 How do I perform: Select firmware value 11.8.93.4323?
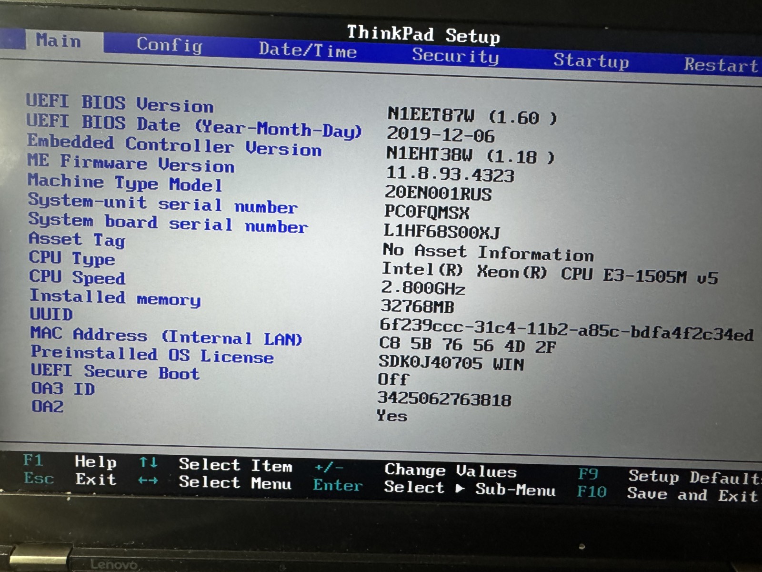(450, 174)
